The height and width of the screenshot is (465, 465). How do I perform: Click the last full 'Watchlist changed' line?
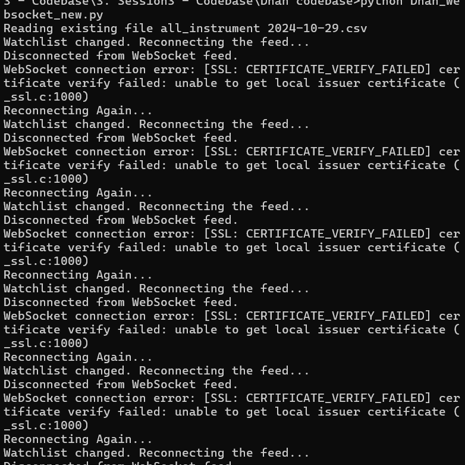[x=156, y=453]
